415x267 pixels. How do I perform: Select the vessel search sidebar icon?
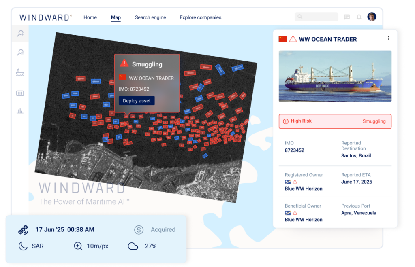[20, 33]
